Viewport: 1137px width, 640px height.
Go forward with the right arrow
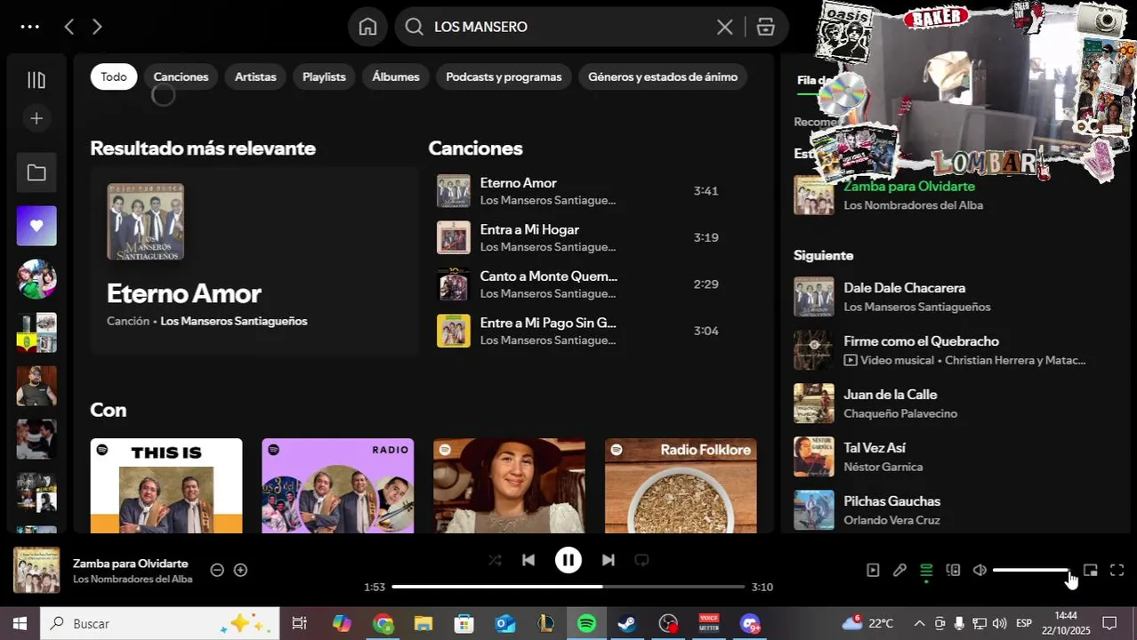click(97, 27)
